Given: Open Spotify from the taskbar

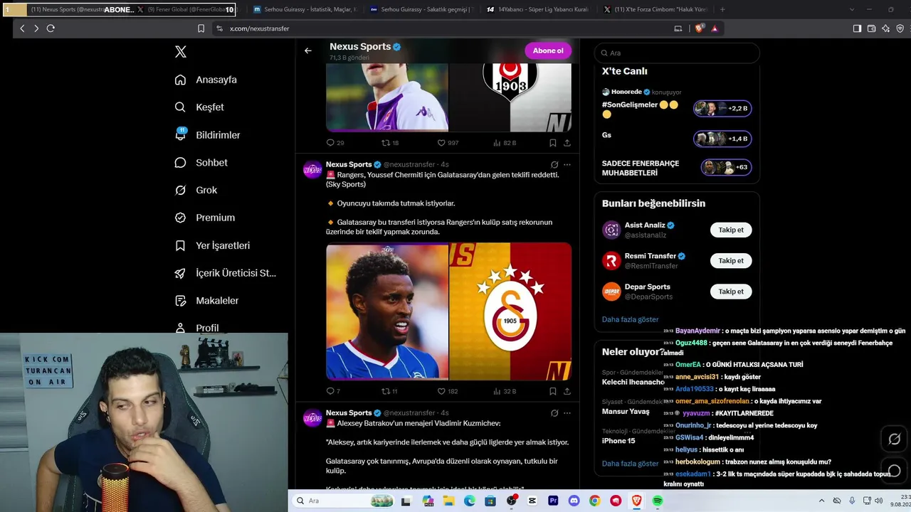Looking at the screenshot, I should coord(658,501).
